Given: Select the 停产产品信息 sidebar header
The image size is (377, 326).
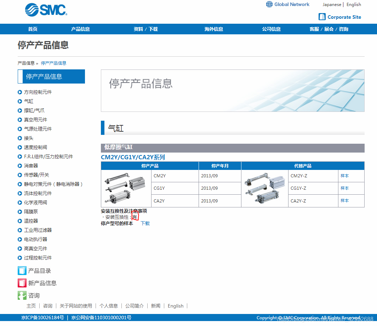Looking at the screenshot, I should [x=51, y=76].
